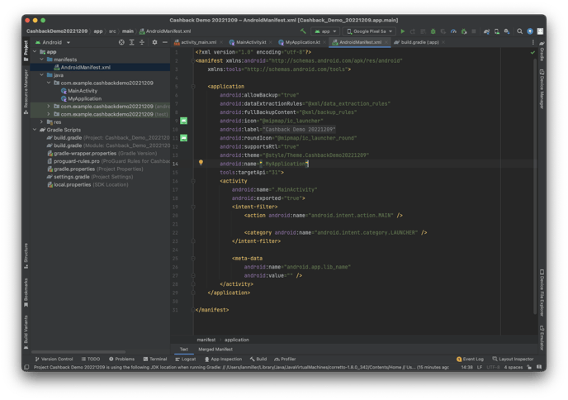Toggle the Gradle side panel
The width and height of the screenshot is (568, 400).
542,54
